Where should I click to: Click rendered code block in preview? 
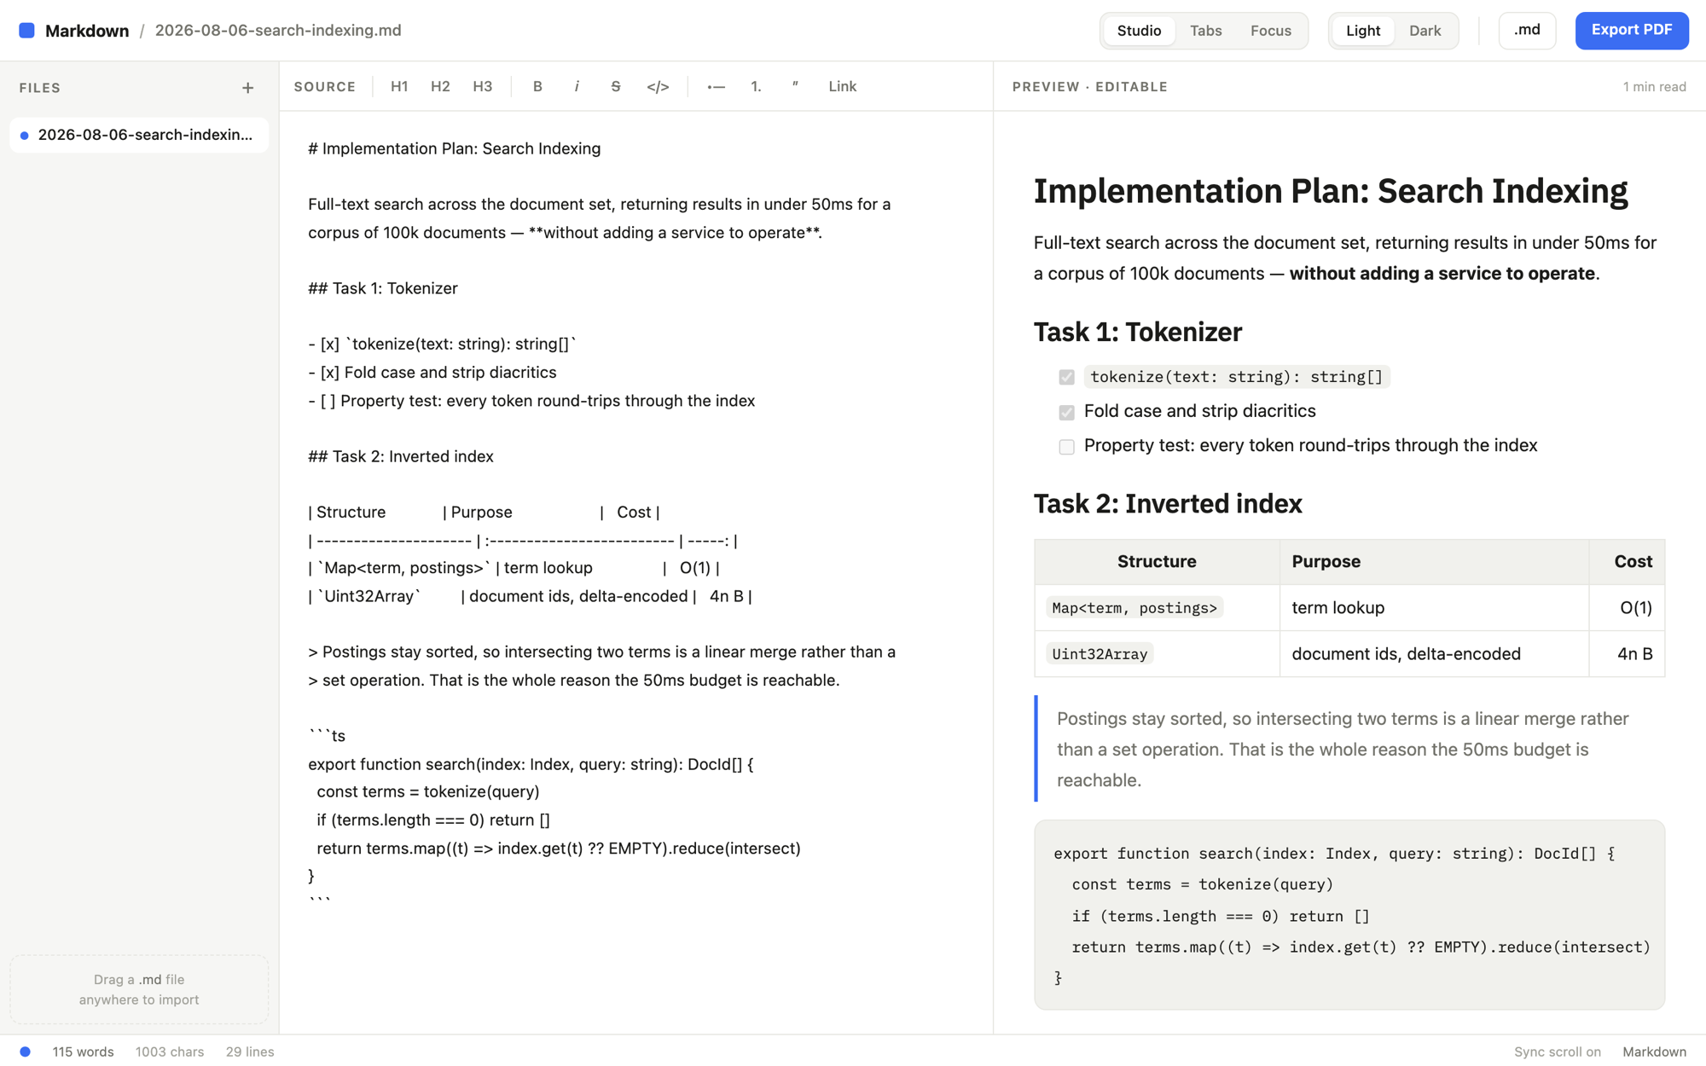(x=1349, y=915)
